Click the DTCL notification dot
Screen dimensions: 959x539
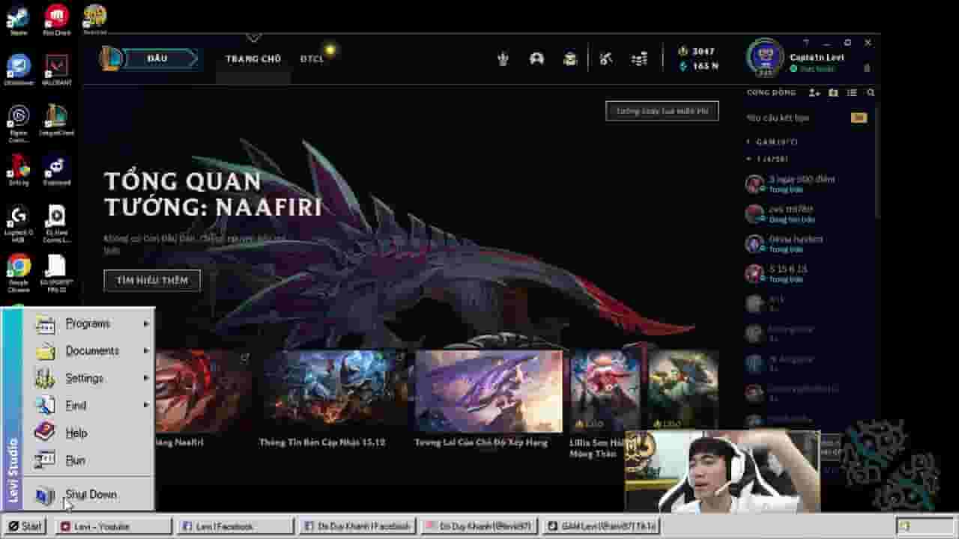click(330, 50)
